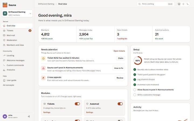Check Write a welcome message step
The height and width of the screenshot is (121, 194).
pyautogui.click(x=135, y=95)
